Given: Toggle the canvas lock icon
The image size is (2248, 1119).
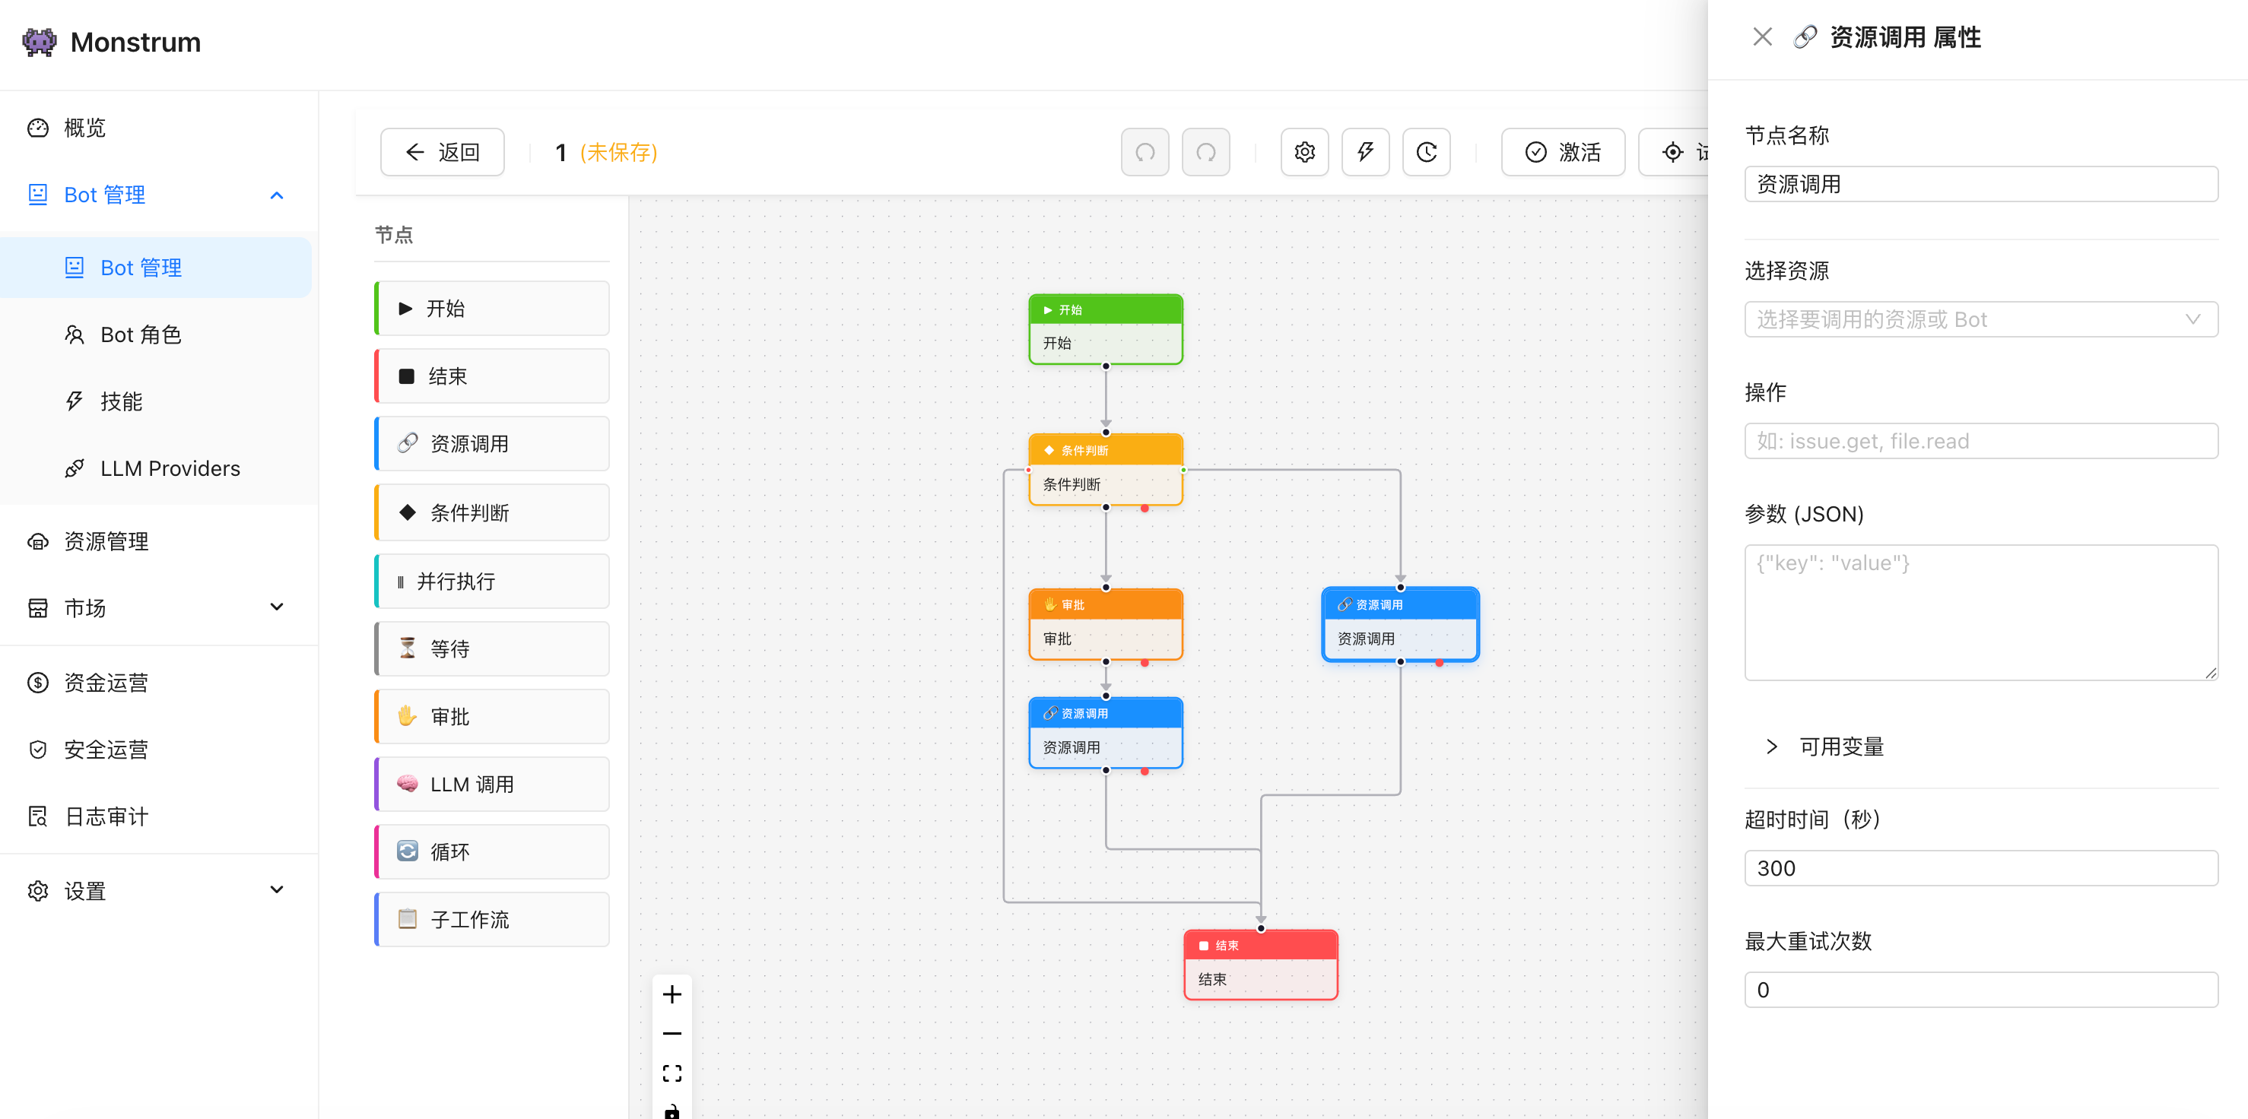Looking at the screenshot, I should pos(671,1111).
